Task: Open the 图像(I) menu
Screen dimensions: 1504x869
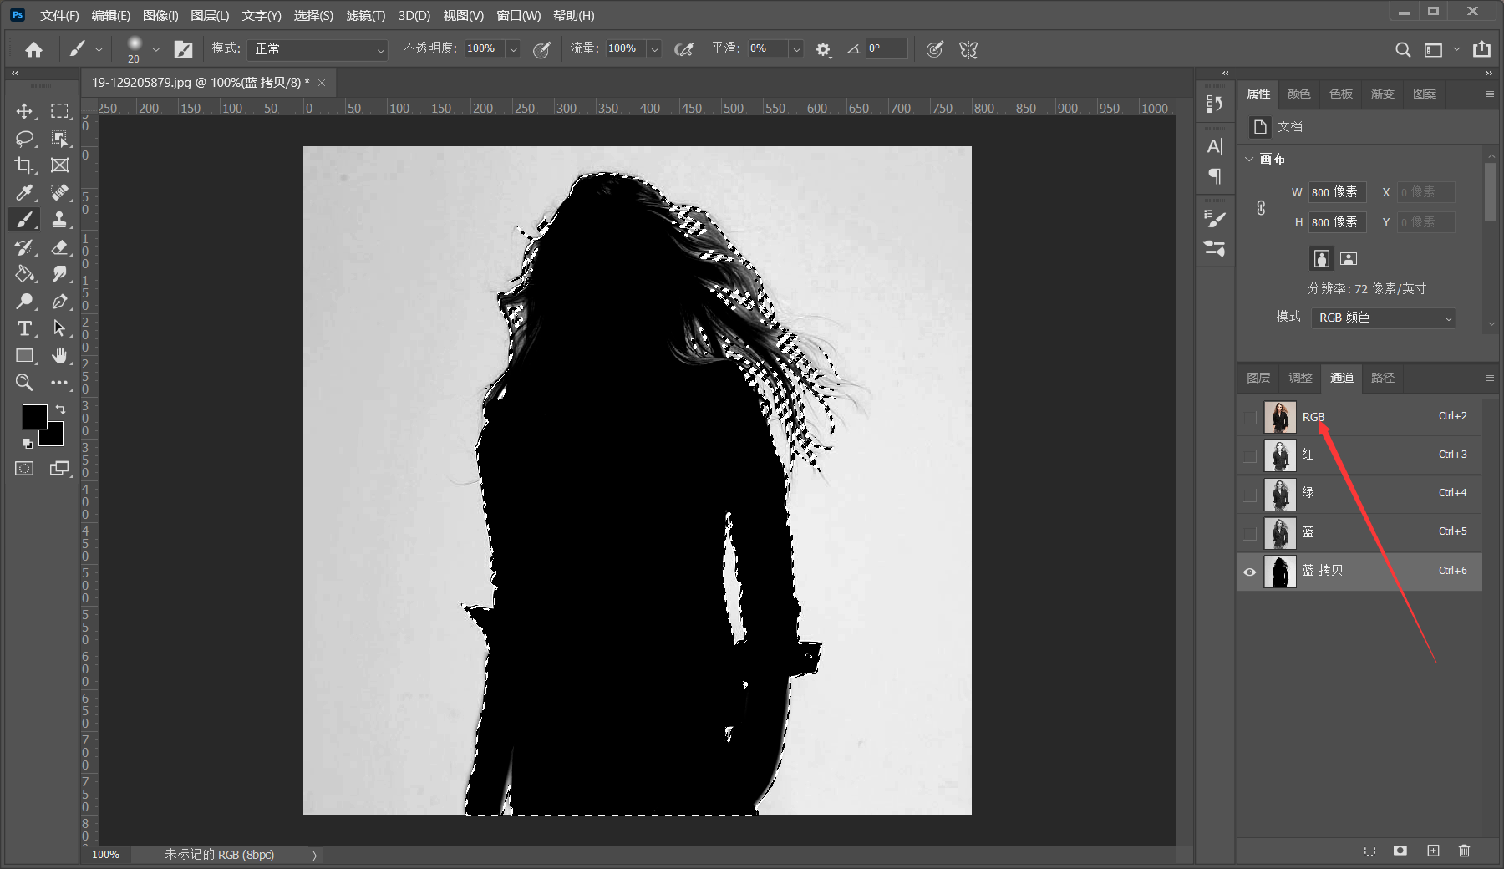Action: click(x=160, y=15)
